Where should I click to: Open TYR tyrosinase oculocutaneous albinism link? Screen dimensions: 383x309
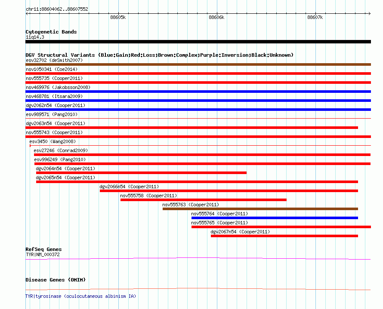80,296
